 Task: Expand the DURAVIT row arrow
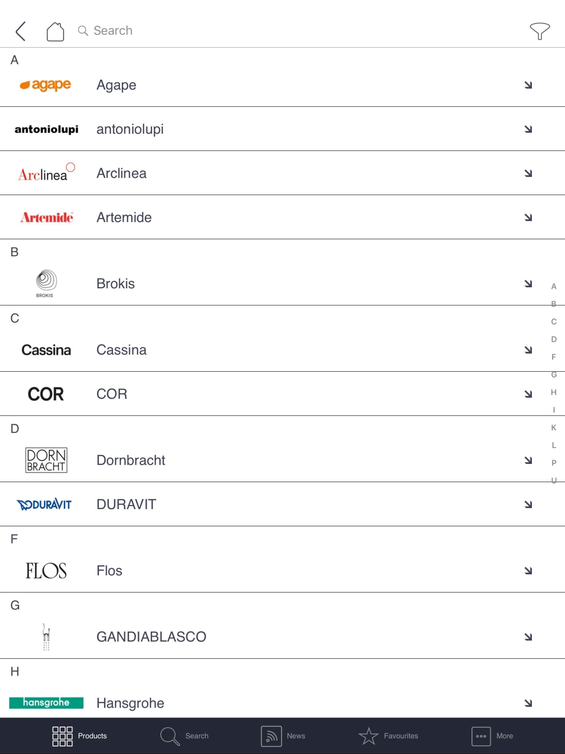pyautogui.click(x=528, y=504)
